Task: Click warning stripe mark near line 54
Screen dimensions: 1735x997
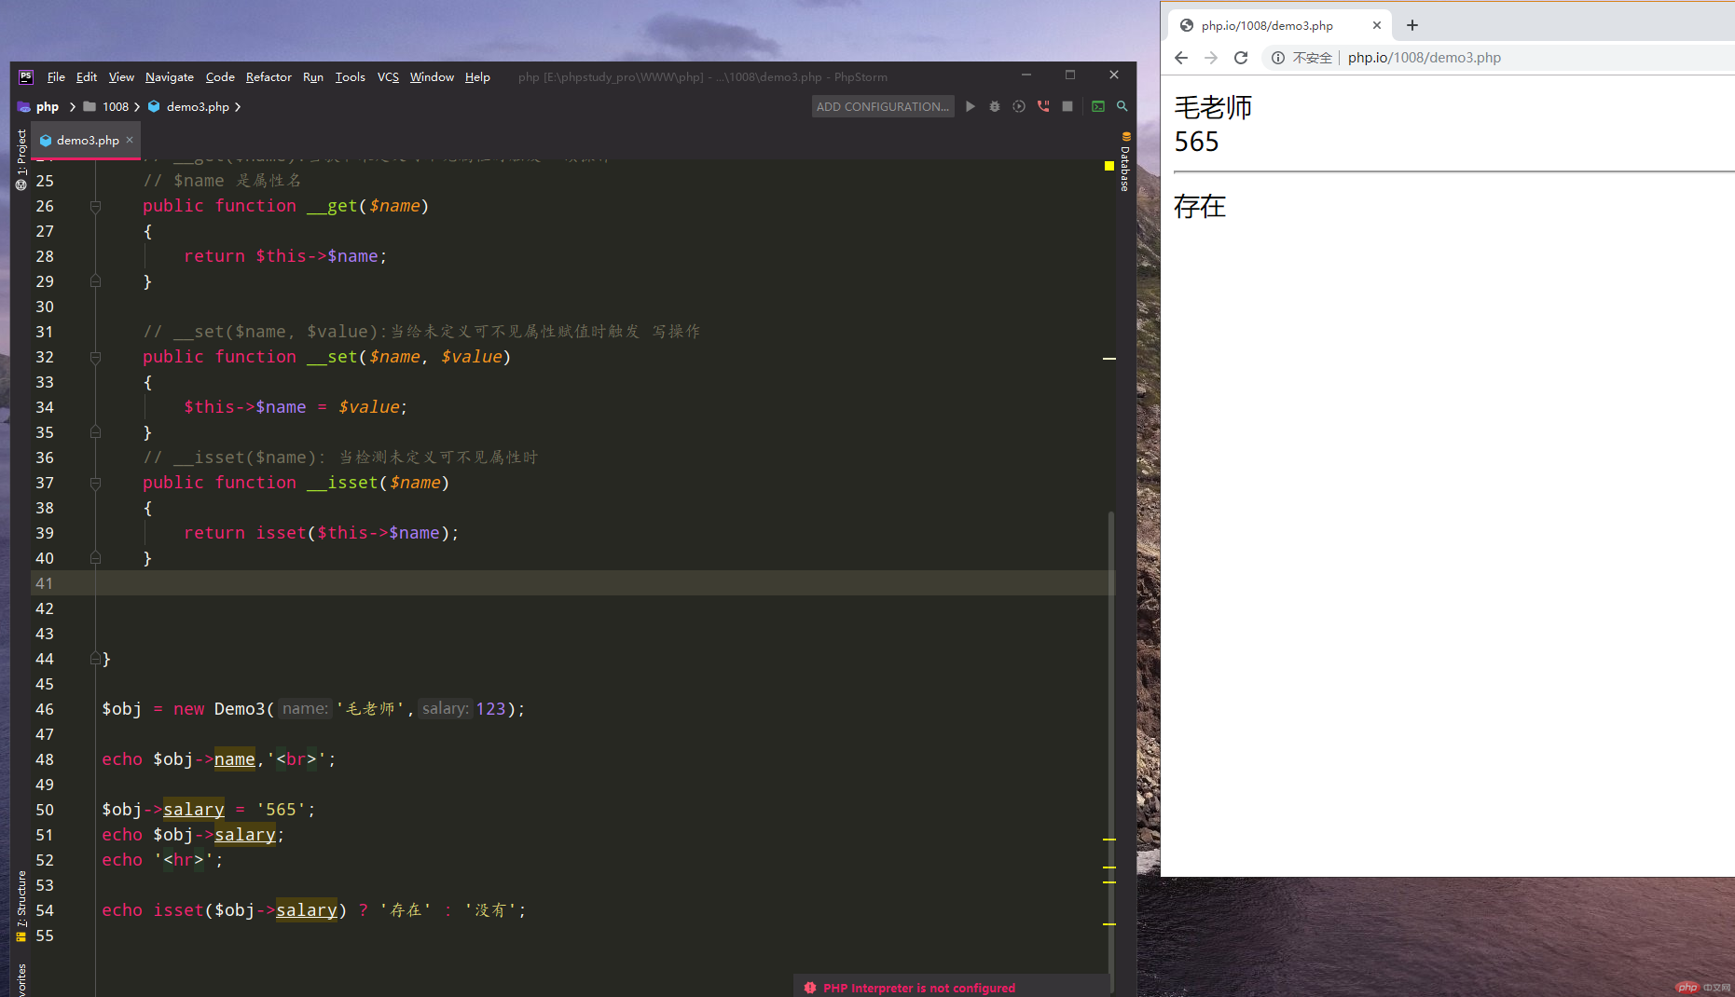Action: (1109, 924)
